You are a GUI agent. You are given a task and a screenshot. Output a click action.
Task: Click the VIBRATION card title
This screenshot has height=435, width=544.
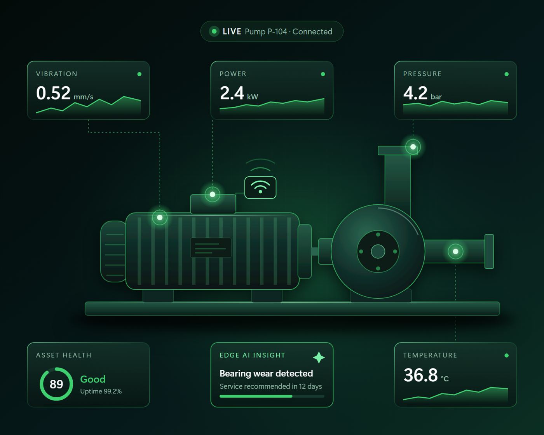point(57,74)
